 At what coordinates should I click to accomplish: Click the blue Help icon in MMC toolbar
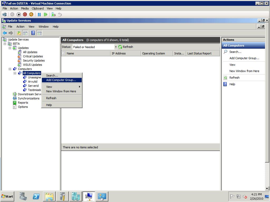coord(33,33)
